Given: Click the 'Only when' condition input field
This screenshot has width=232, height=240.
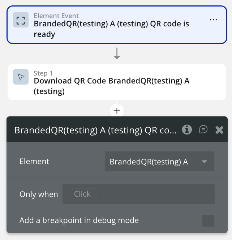Looking at the screenshot, I should (x=138, y=194).
